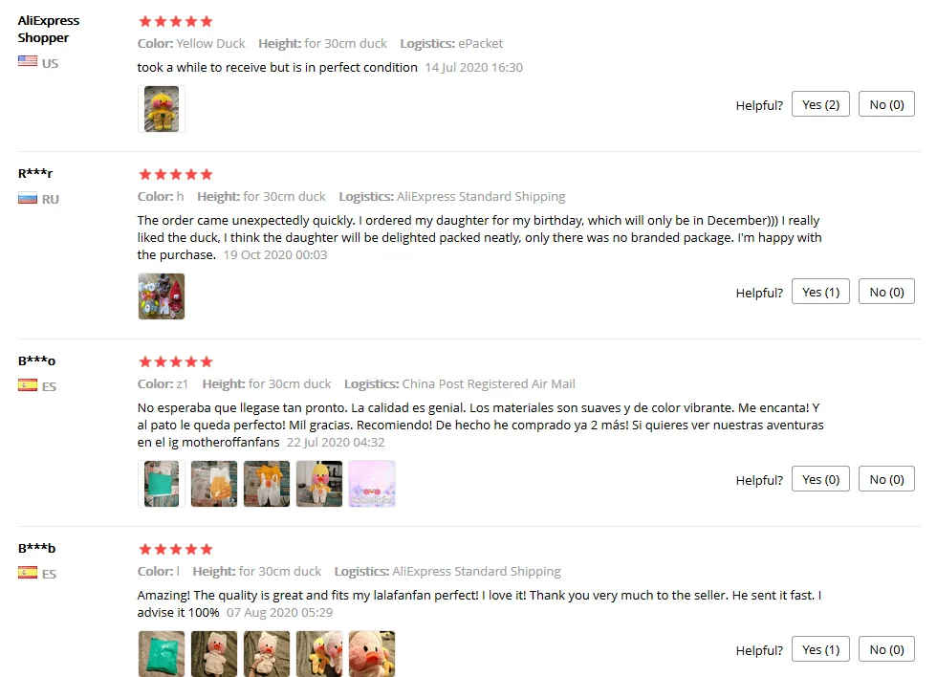The image size is (937, 677).
Task: Click the Spanish flag icon under B***b
Action: pyautogui.click(x=28, y=573)
